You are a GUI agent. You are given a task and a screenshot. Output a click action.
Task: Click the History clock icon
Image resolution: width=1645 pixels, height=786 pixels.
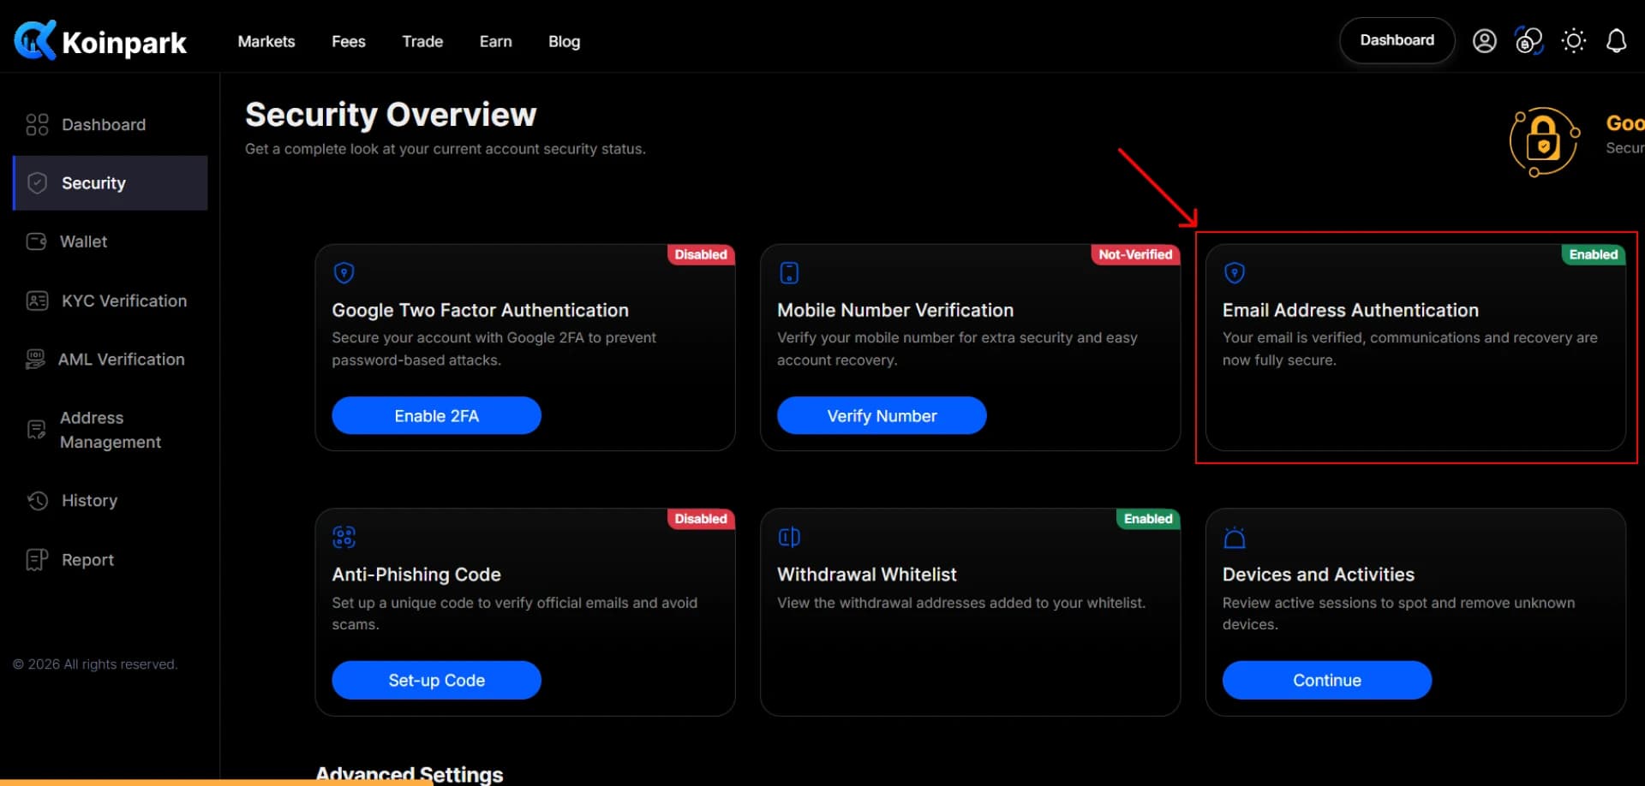(x=37, y=500)
